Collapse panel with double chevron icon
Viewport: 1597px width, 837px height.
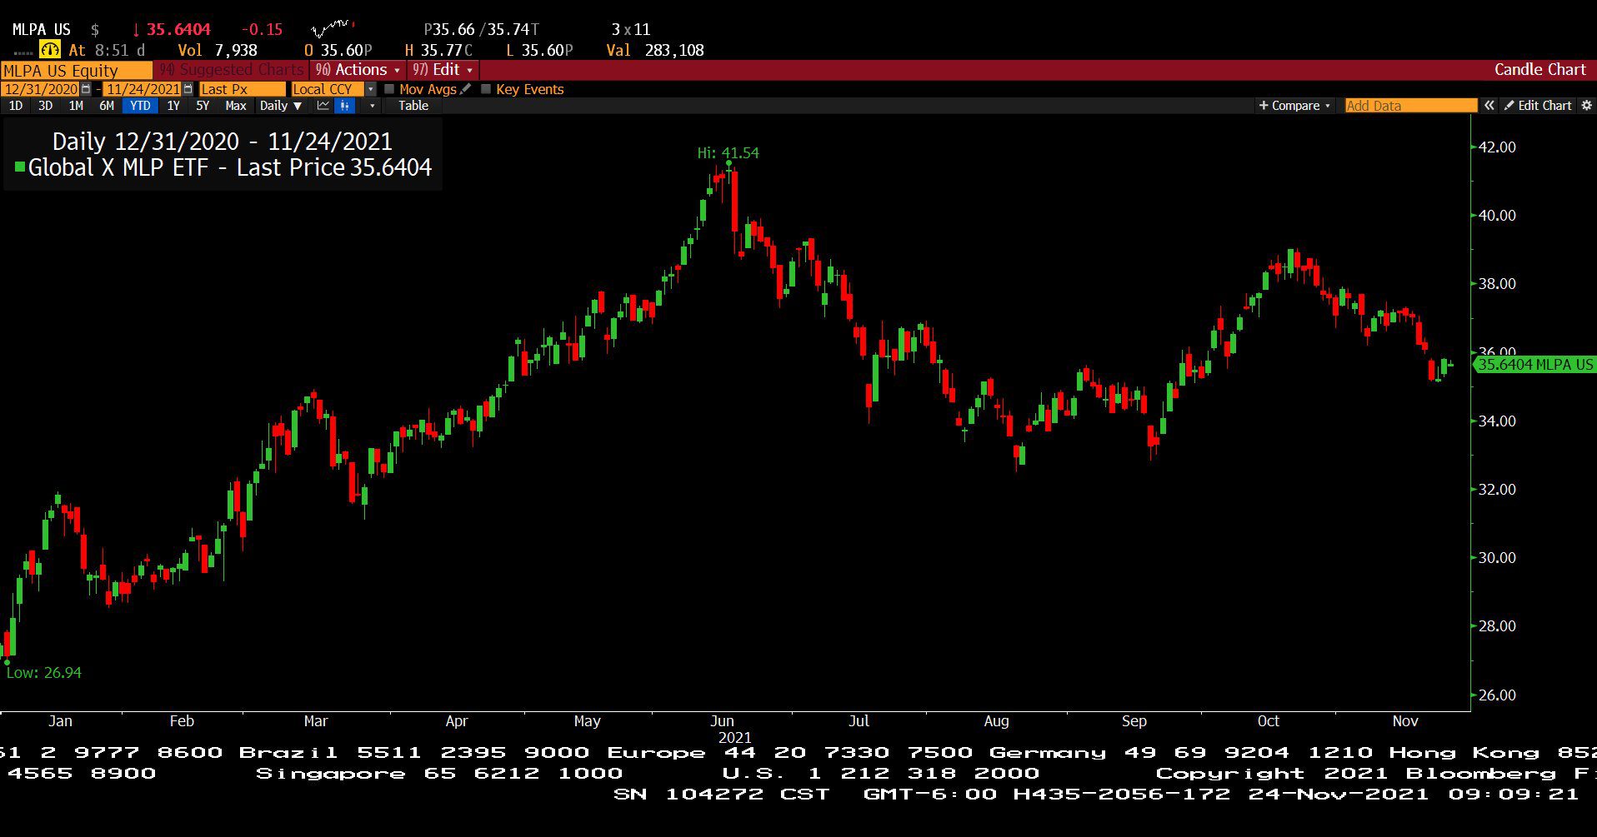coord(1489,106)
